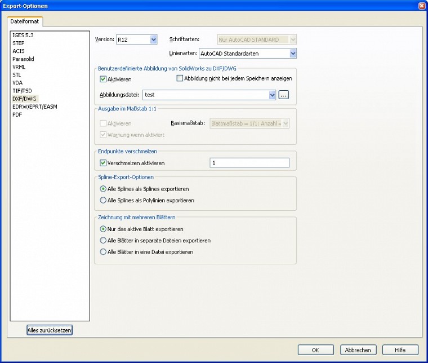Confirm with the OK button
Viewport: 428px width, 363px height.
click(315, 350)
